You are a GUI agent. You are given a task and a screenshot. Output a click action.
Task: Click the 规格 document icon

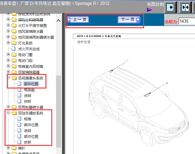19,119
